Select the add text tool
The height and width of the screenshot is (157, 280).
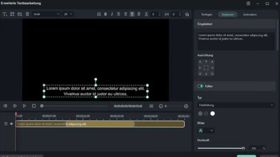pyautogui.click(x=5, y=14)
